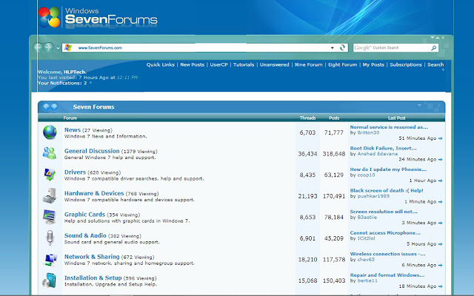
Task: Click the Windows SevenForums logo
Action: point(98,18)
